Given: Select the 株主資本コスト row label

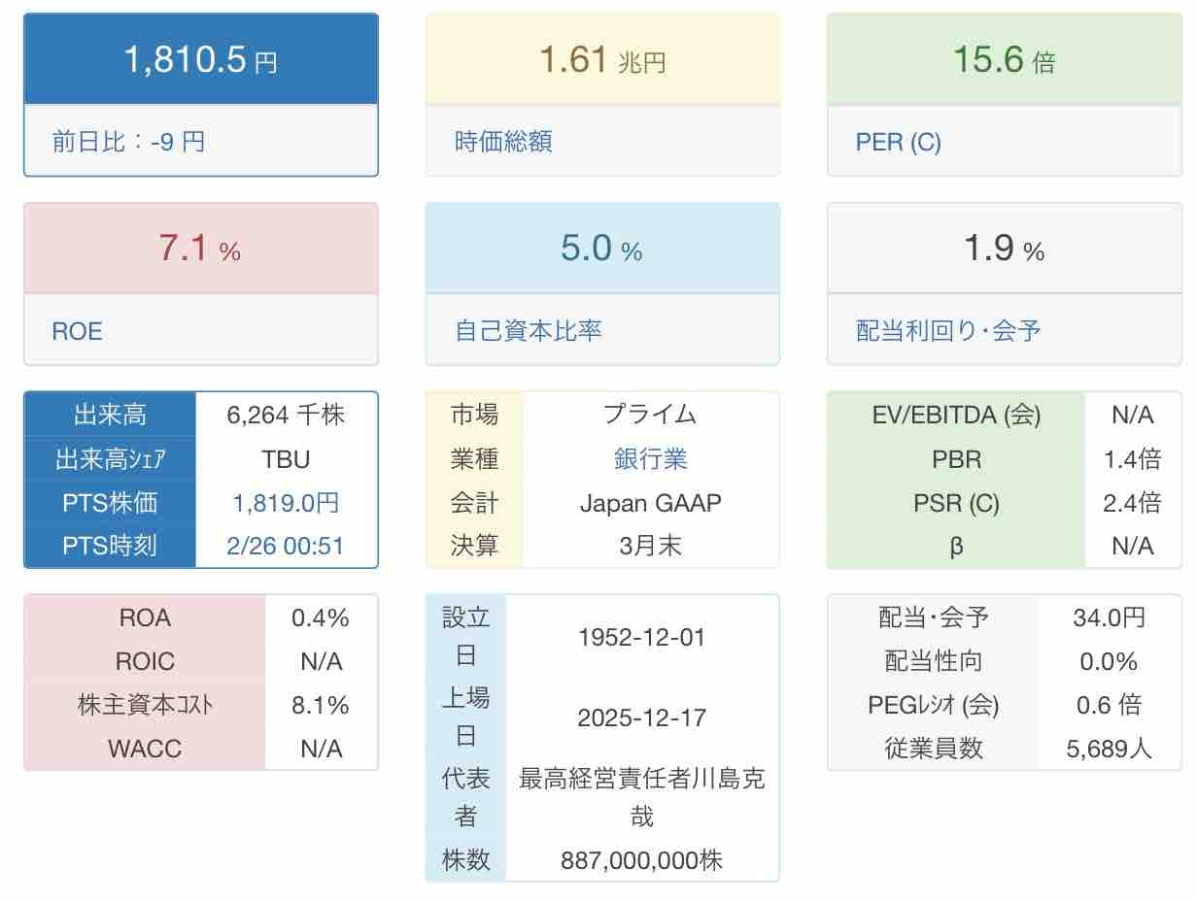Looking at the screenshot, I should (x=145, y=705).
